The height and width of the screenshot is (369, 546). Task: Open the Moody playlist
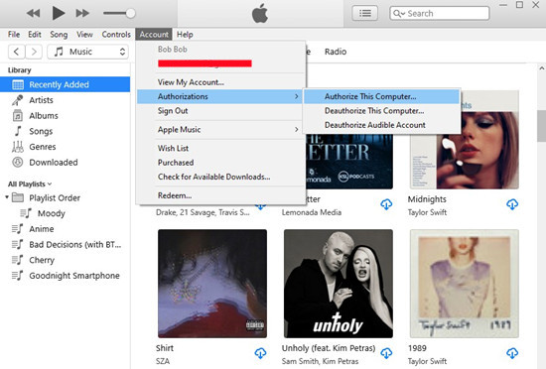point(52,213)
